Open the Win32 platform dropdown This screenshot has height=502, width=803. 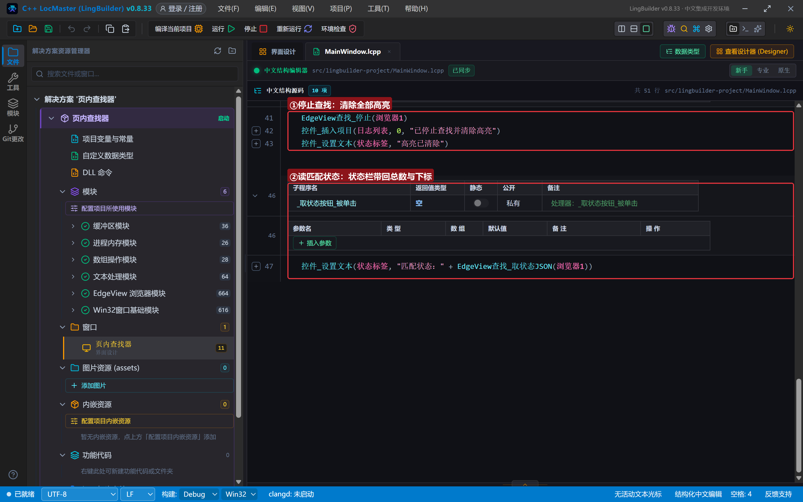pos(240,494)
